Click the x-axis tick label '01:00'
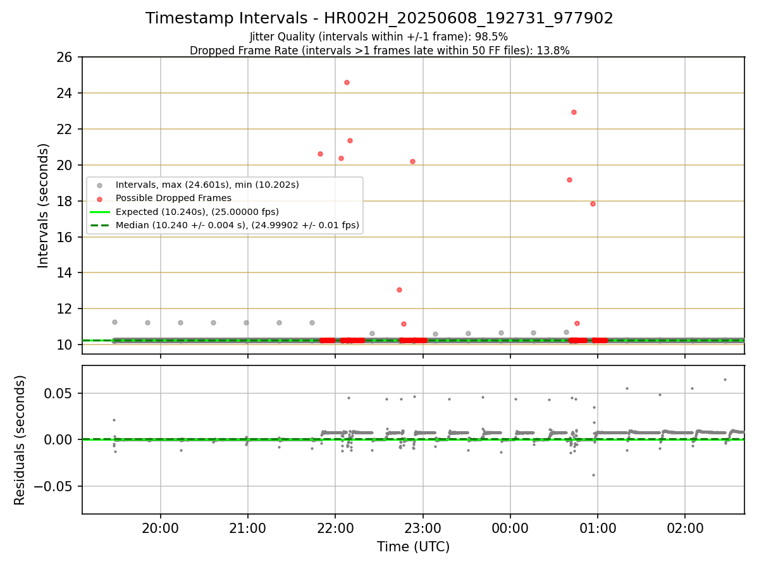Viewport: 759px width, 569px height. point(598,527)
